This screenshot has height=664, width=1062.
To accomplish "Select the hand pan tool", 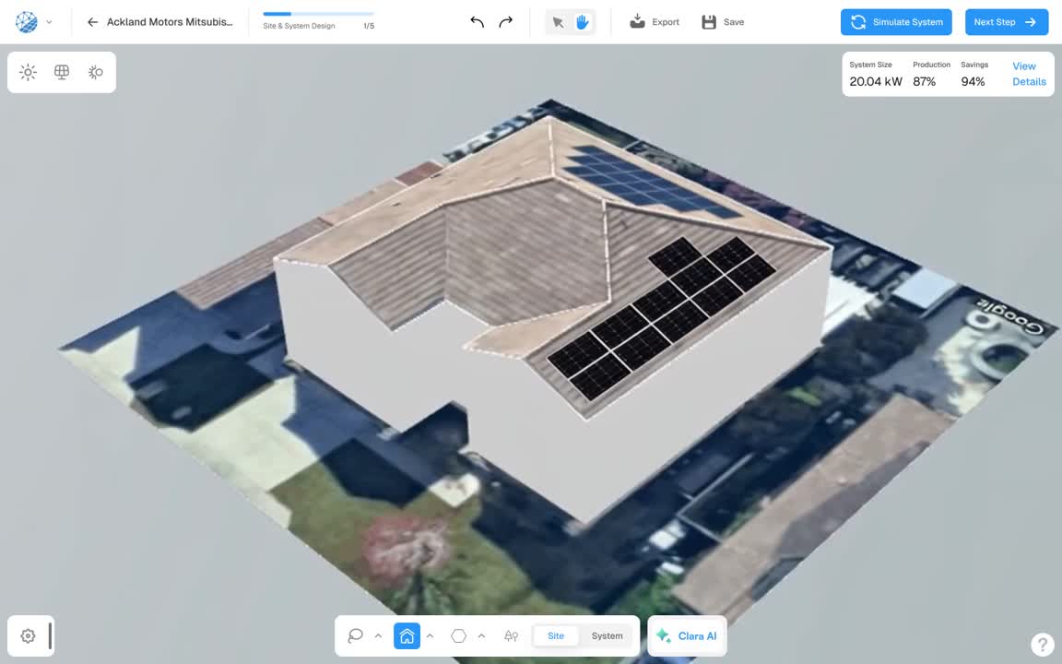I will click(582, 22).
